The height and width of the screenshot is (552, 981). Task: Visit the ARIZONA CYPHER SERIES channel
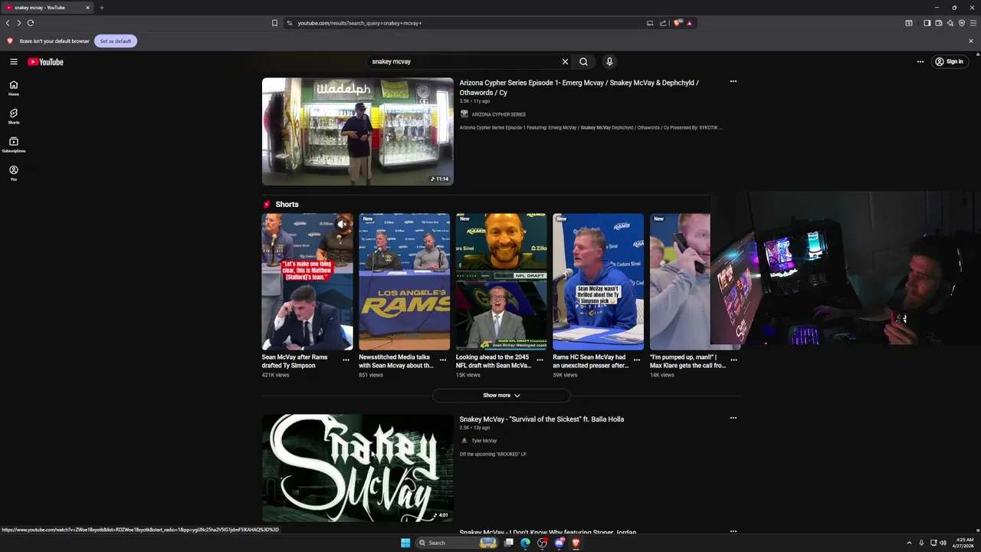click(498, 114)
